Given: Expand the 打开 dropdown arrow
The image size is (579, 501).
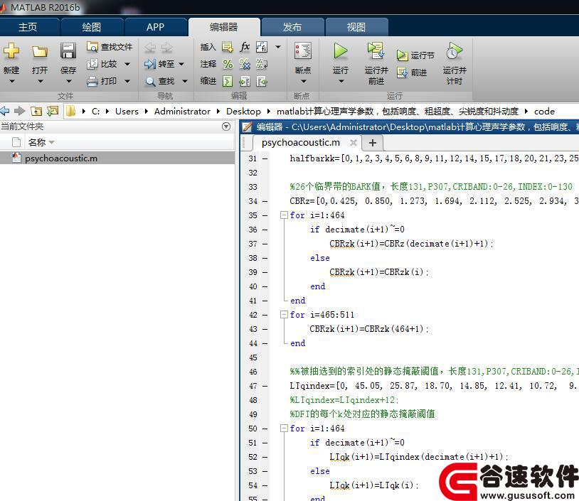Looking at the screenshot, I should click(41, 81).
